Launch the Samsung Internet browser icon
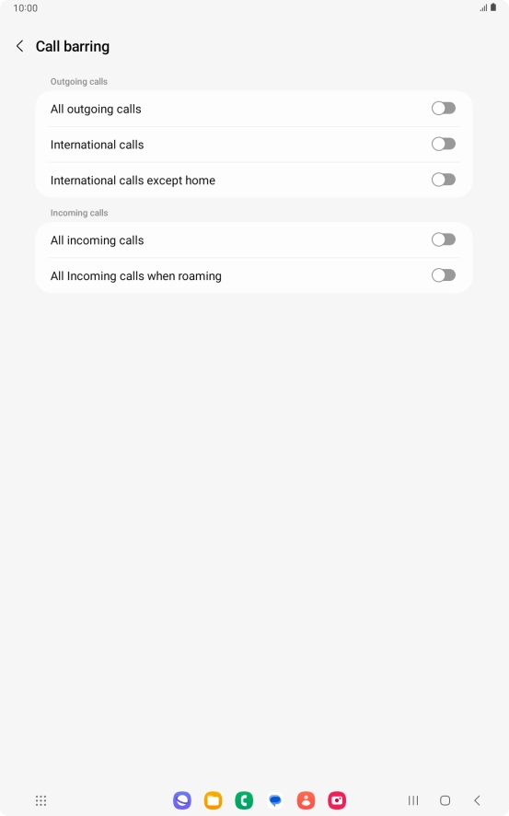Image resolution: width=509 pixels, height=816 pixels. coord(182,800)
